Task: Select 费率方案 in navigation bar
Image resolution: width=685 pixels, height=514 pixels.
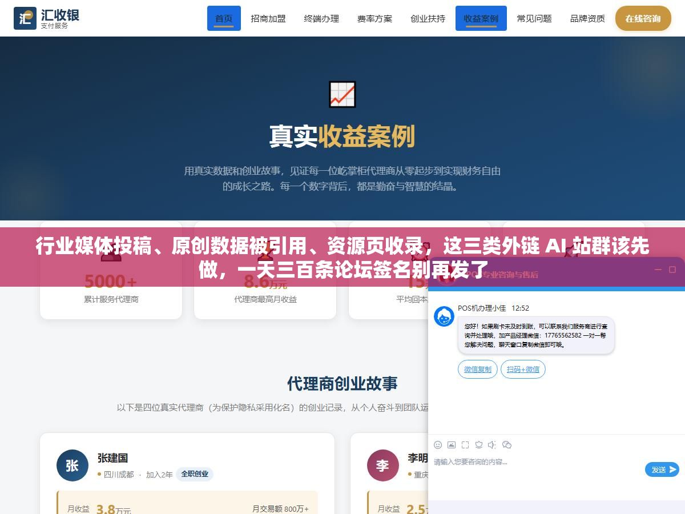Action: [375, 18]
